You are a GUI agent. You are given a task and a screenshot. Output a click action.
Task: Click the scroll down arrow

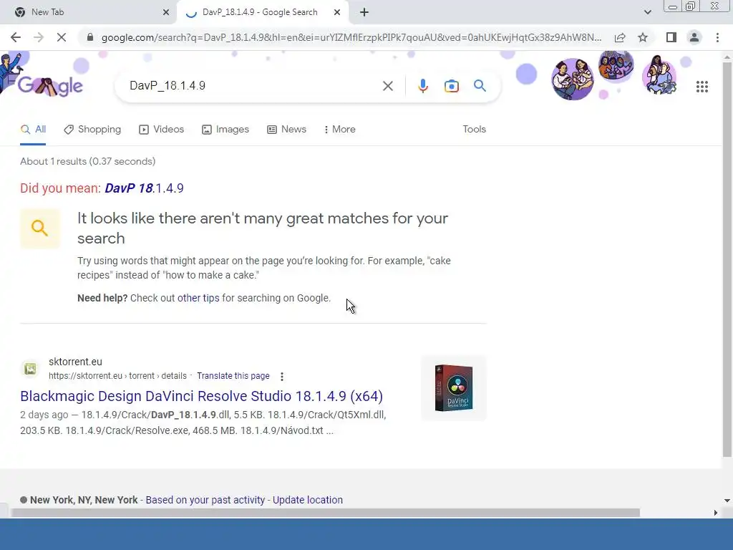[x=727, y=501]
